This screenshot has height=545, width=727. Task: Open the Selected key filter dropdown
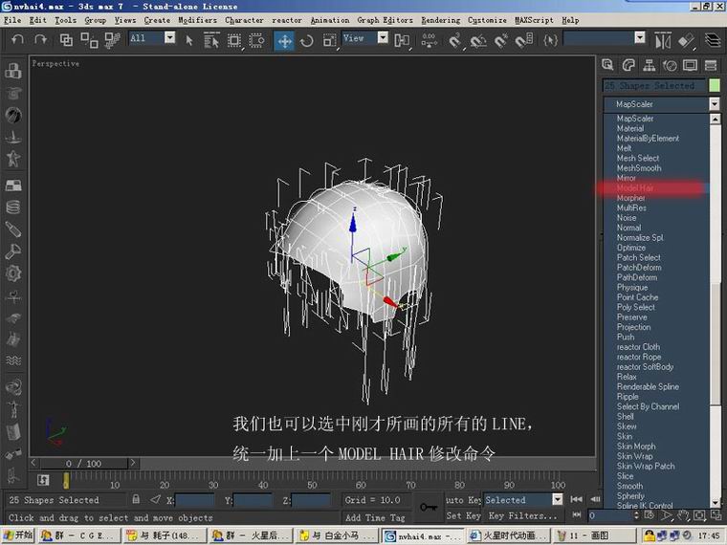(x=558, y=499)
